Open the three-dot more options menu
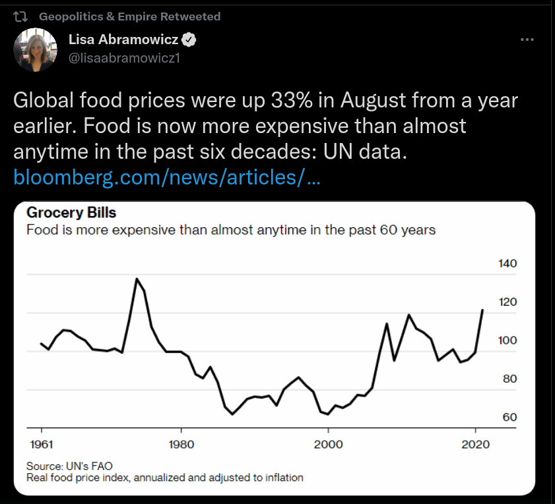 [527, 40]
